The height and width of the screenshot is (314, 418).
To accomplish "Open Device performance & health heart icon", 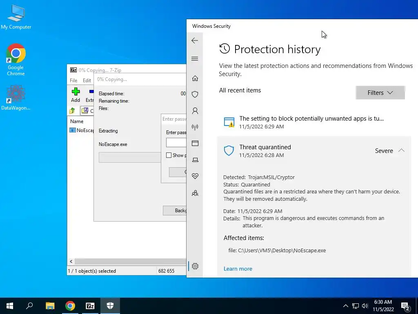I will point(195,176).
